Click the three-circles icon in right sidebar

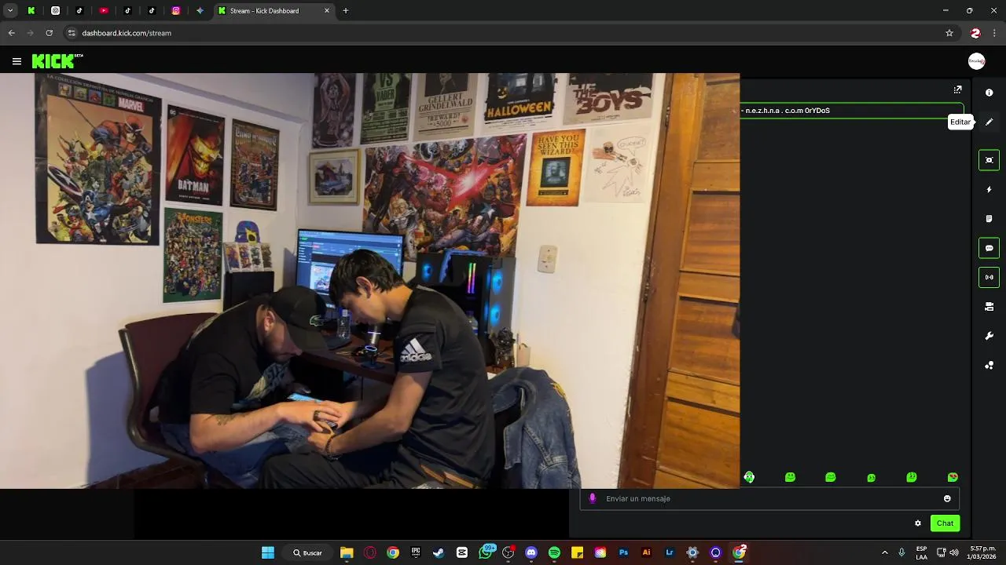click(989, 365)
